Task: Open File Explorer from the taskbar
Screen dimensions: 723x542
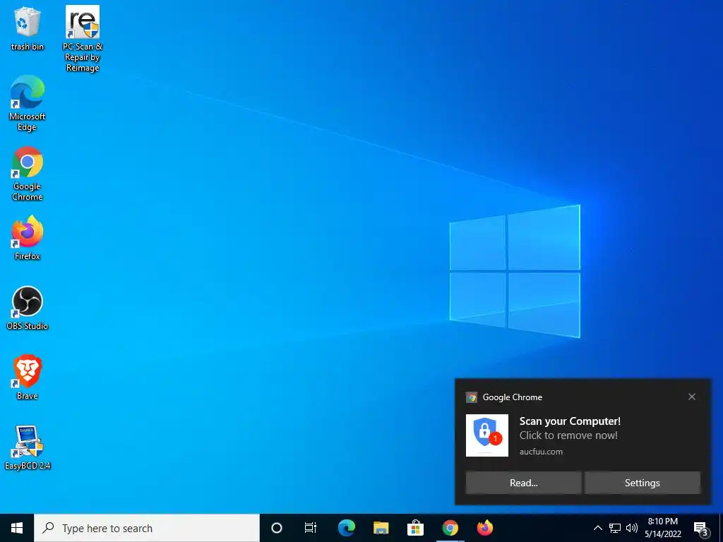Action: (x=381, y=528)
